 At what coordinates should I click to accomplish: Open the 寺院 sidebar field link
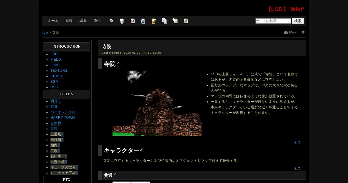tap(54, 129)
